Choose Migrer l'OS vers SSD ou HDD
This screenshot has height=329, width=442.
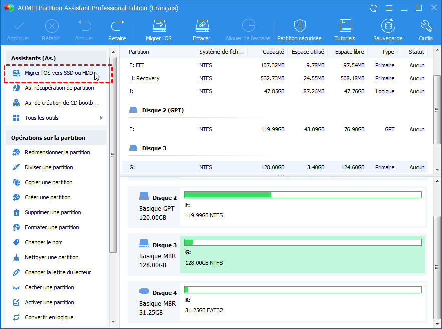pyautogui.click(x=59, y=73)
